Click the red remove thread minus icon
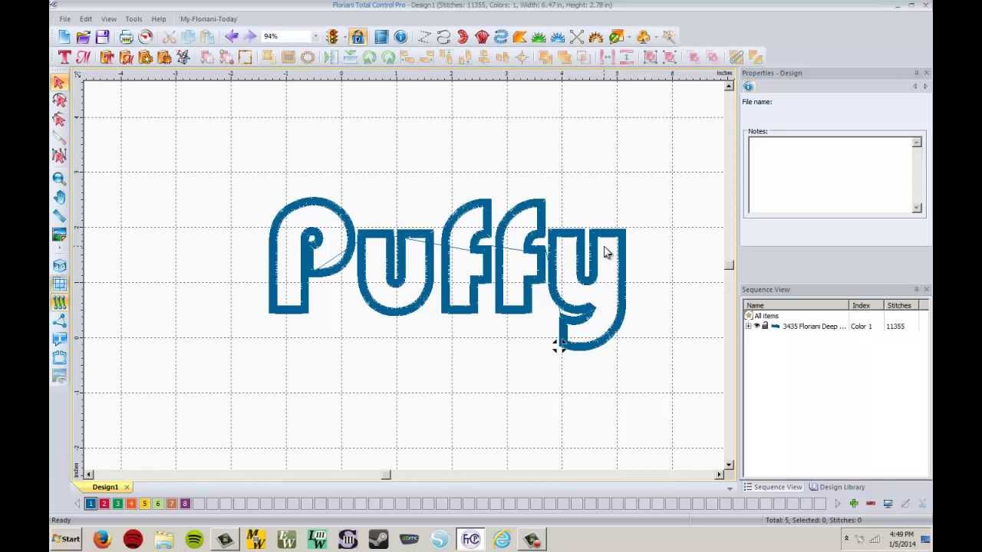Screen dimensions: 982x552 click(871, 504)
